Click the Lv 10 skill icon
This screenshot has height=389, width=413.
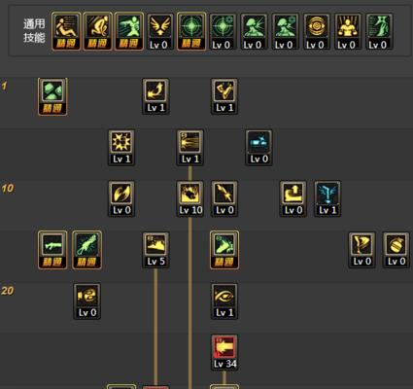click(190, 198)
